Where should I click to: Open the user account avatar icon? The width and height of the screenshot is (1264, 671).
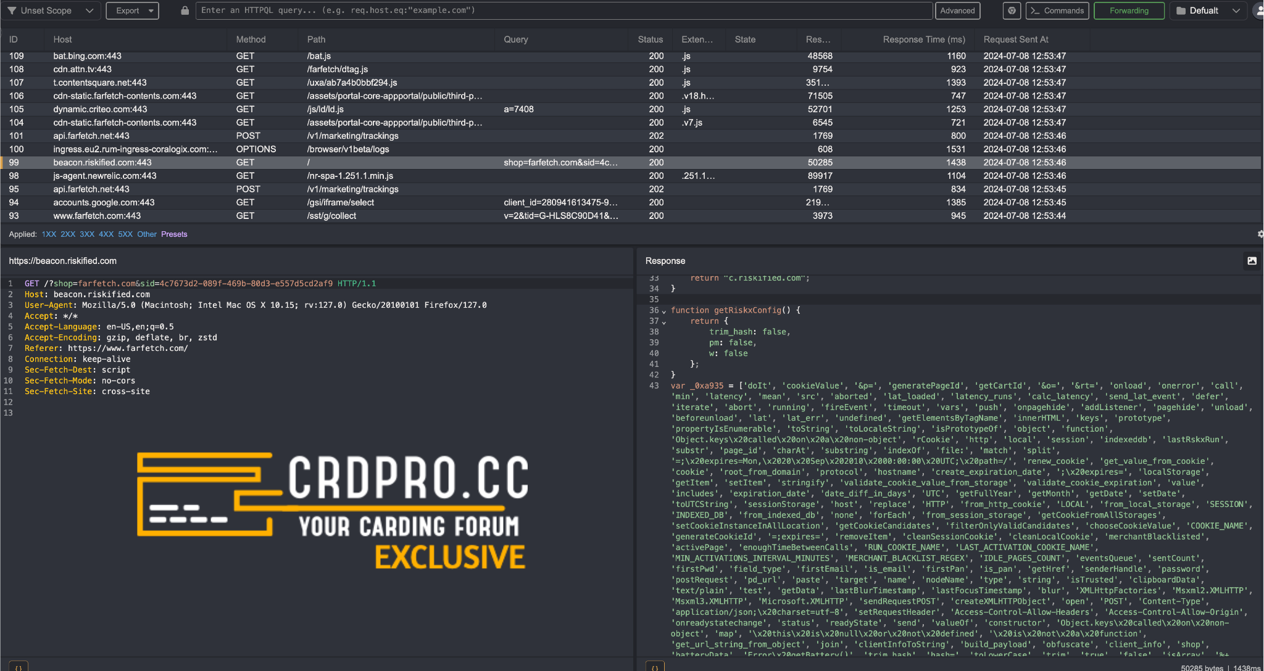click(1258, 10)
